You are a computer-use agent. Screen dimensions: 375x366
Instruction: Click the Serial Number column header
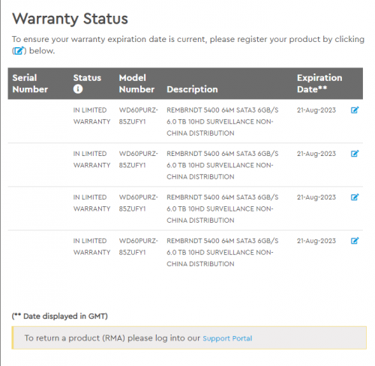coord(30,83)
